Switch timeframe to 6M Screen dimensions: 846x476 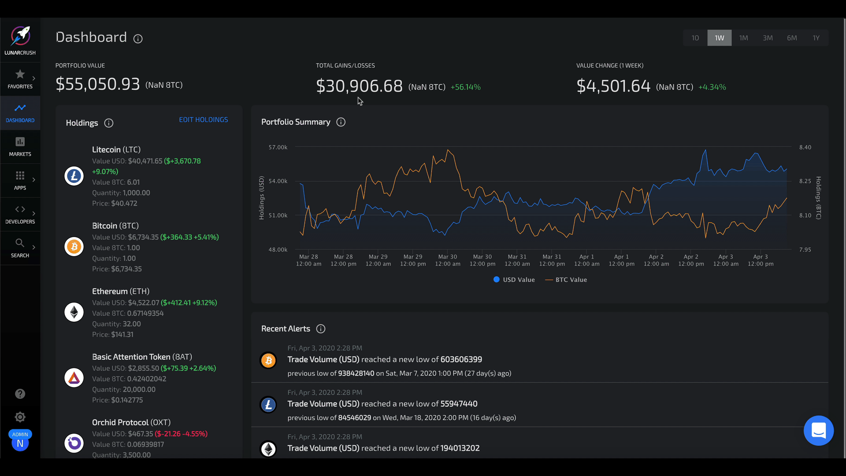click(792, 38)
